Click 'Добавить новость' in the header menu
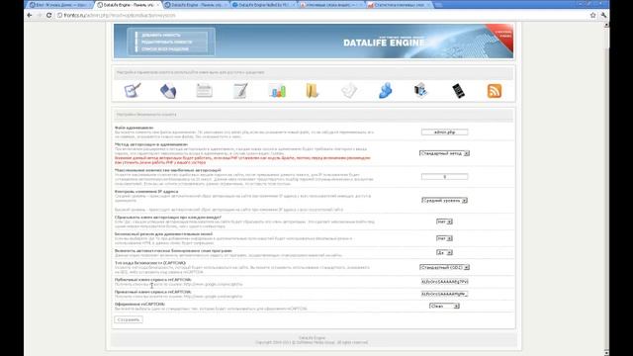The image size is (633, 356). (160, 36)
